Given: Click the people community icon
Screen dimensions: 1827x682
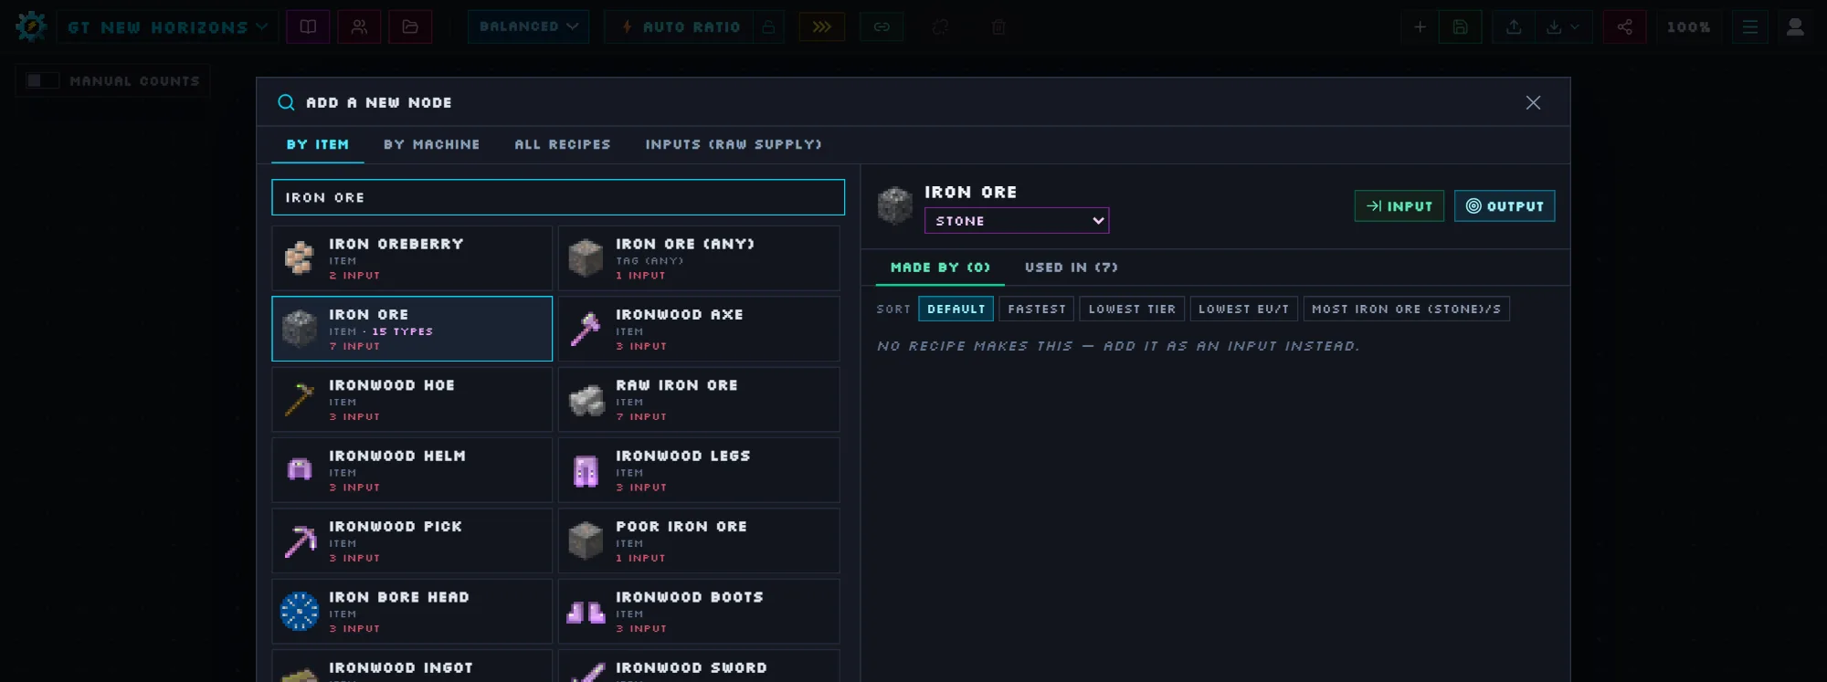Looking at the screenshot, I should [x=359, y=26].
